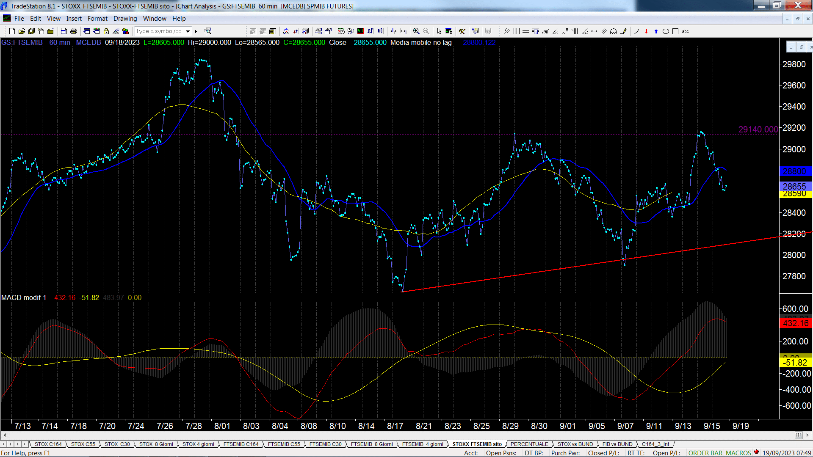Select the pointer arrow tool
813x457 pixels.
(x=439, y=31)
